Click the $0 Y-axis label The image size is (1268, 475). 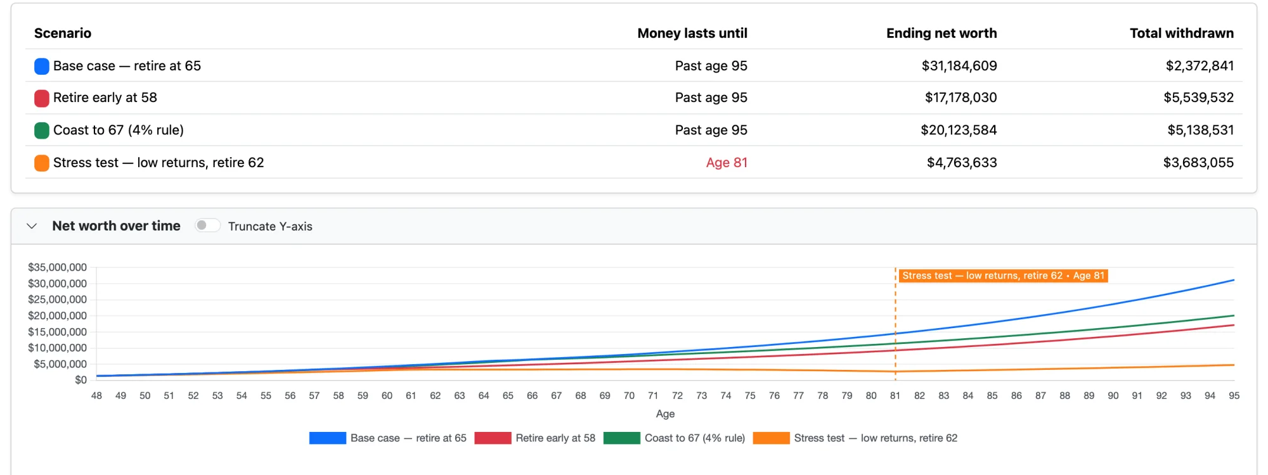pos(81,380)
